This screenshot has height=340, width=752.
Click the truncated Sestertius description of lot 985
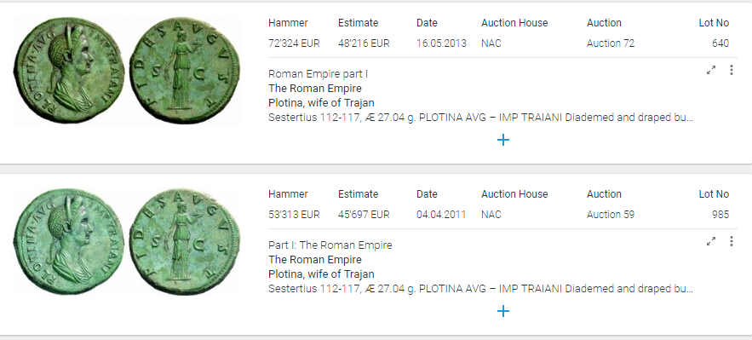480,289
